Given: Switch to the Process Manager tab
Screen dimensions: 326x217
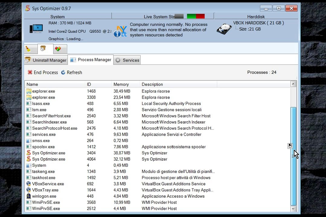Looking at the screenshot, I should [x=91, y=60].
